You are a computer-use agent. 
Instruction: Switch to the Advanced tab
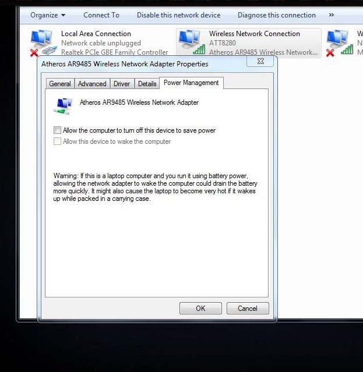pos(92,84)
